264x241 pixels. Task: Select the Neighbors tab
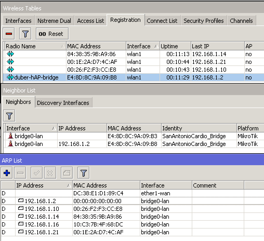click(x=18, y=102)
